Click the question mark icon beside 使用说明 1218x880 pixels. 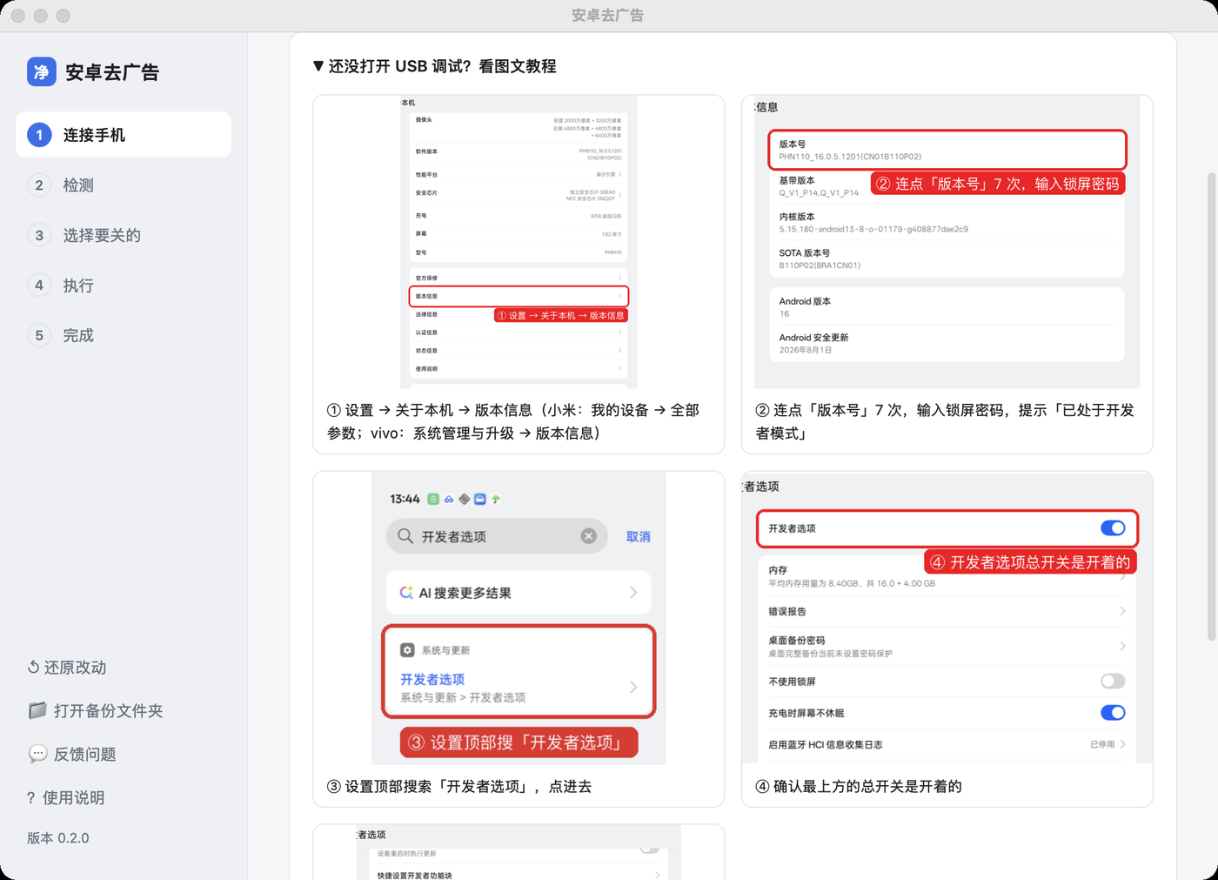[31, 798]
